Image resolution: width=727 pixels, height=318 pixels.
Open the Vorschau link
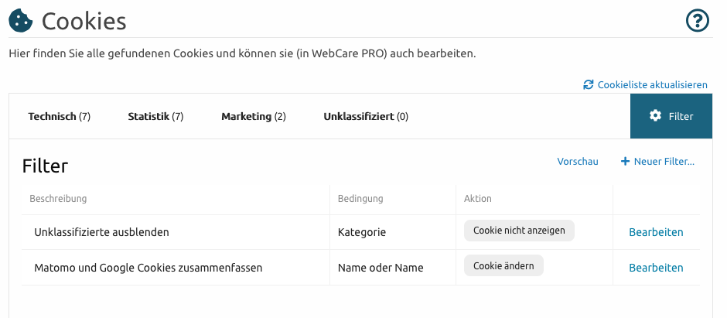pyautogui.click(x=578, y=161)
